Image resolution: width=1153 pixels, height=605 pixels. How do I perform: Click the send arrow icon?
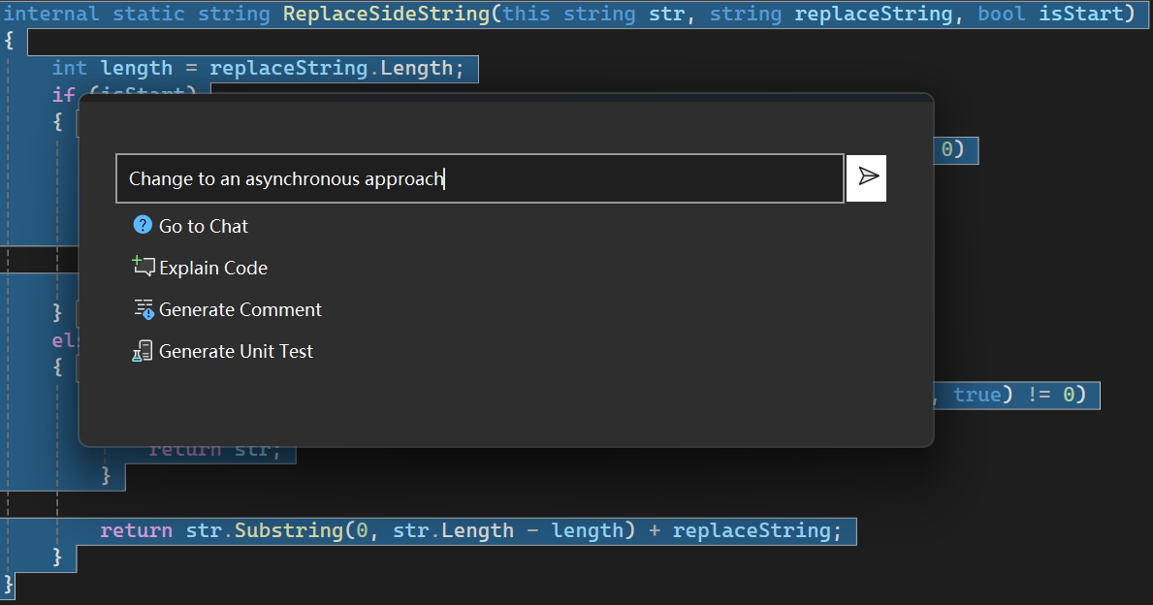(x=868, y=177)
